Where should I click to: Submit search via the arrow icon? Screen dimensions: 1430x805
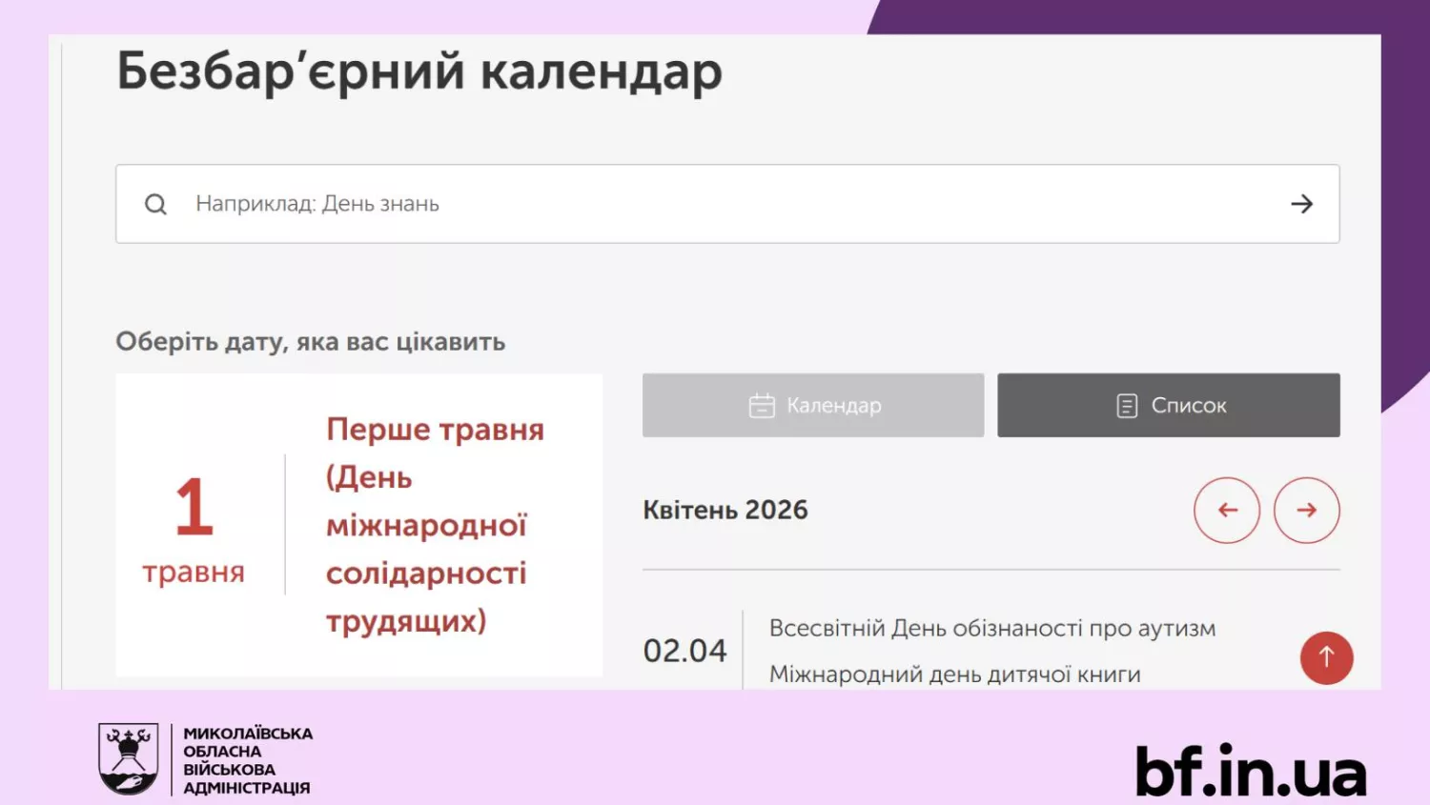[1302, 204]
